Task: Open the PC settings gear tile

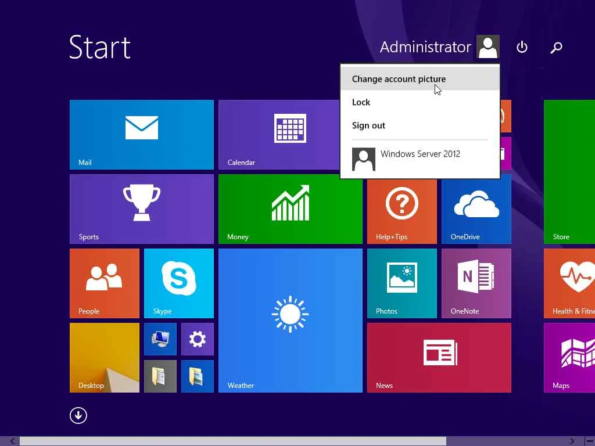Action: point(198,339)
